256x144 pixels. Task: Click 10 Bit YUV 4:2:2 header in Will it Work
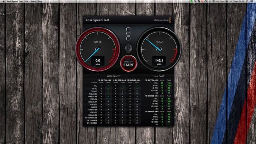(x=105, y=80)
